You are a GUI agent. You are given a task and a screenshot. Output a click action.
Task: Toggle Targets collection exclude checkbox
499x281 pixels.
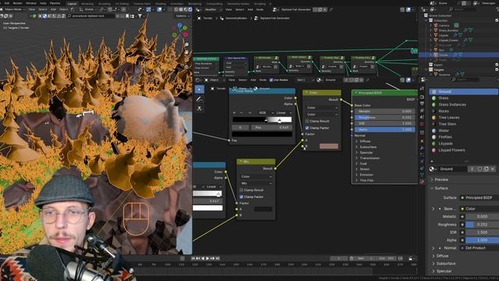(x=497, y=69)
